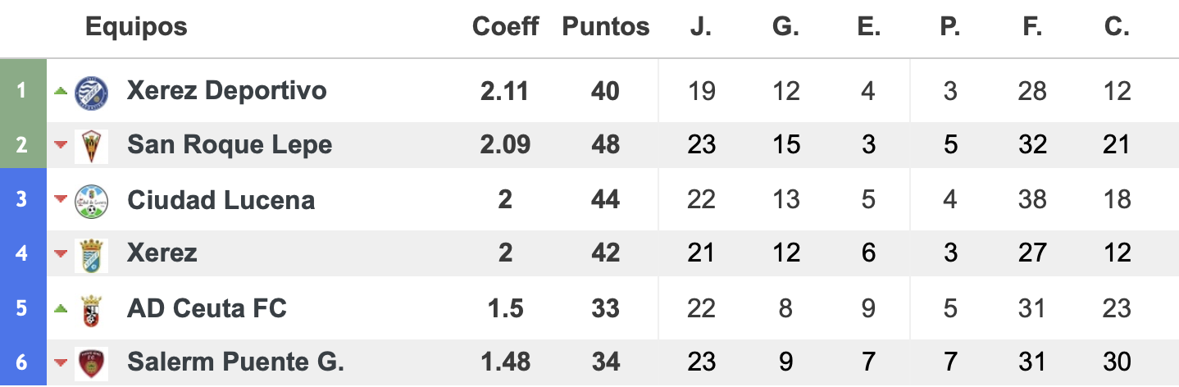Viewport: 1179px width, 387px height.
Task: Sort table by Puntos column header
Action: coord(606,26)
